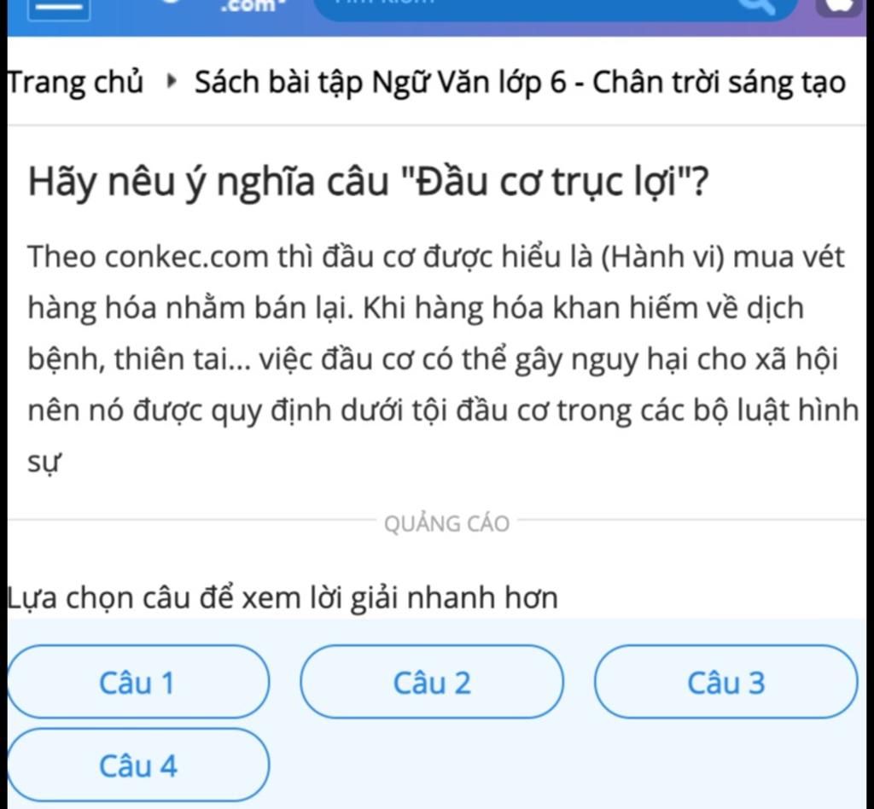
Task: Focus the blue search input field
Action: pos(555,9)
